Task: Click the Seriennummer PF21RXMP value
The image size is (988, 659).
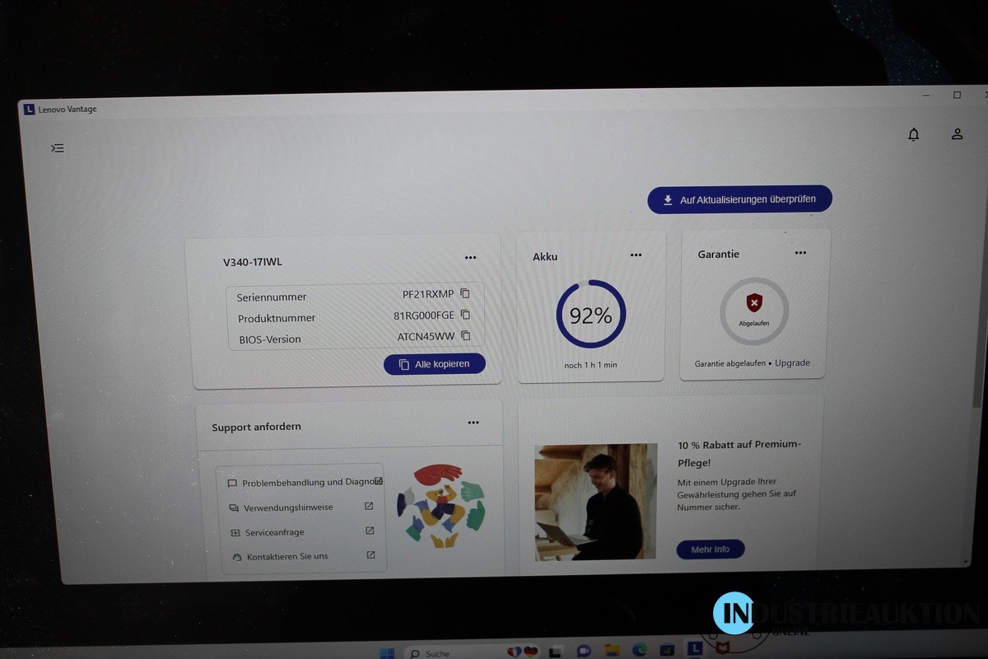Action: [x=428, y=294]
